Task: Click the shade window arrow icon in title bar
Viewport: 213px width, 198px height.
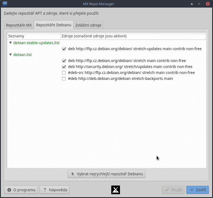Action: [192, 4]
